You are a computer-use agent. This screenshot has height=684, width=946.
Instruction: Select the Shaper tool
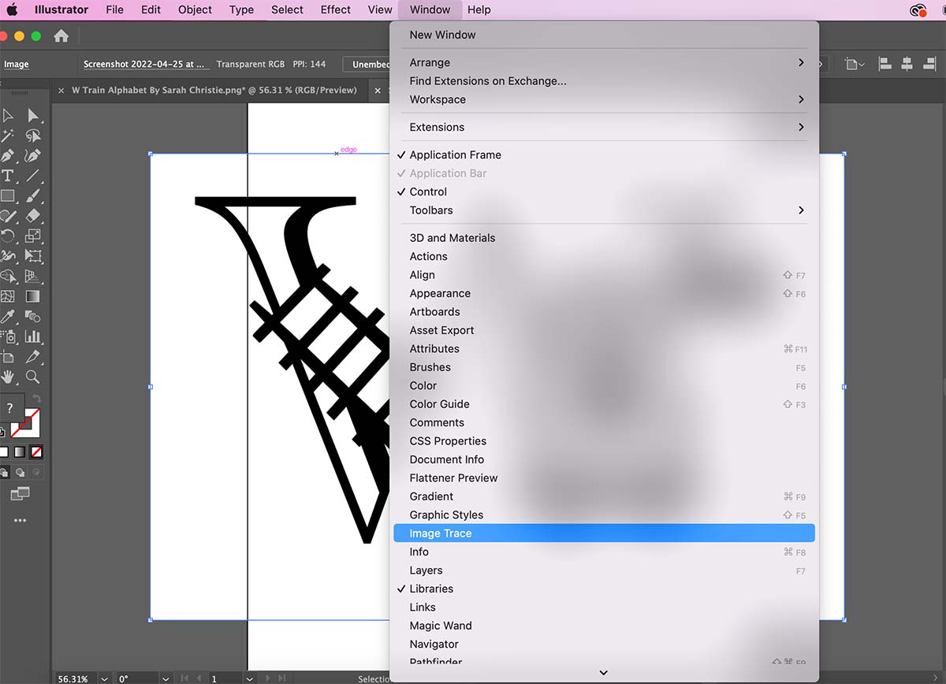coord(8,216)
